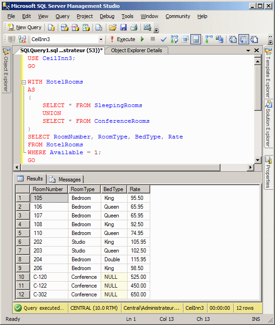
Task: Click the Execute button
Action: pos(122,39)
